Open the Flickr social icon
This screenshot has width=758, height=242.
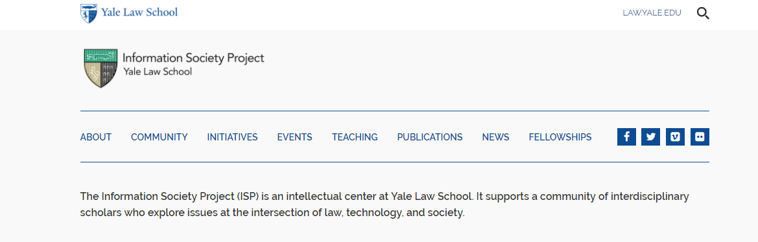(700, 137)
